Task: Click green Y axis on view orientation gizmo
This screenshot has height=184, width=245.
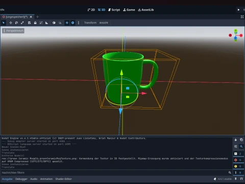Action: coord(236,31)
